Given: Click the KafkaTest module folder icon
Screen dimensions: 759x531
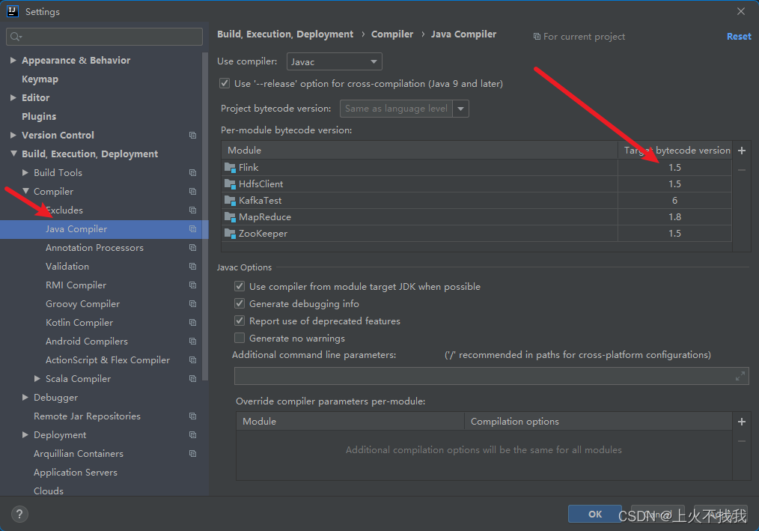Looking at the screenshot, I should point(230,201).
